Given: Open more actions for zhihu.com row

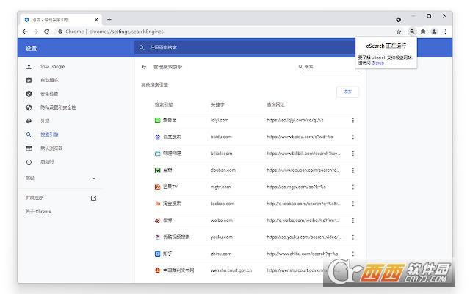Looking at the screenshot, I should [353, 254].
